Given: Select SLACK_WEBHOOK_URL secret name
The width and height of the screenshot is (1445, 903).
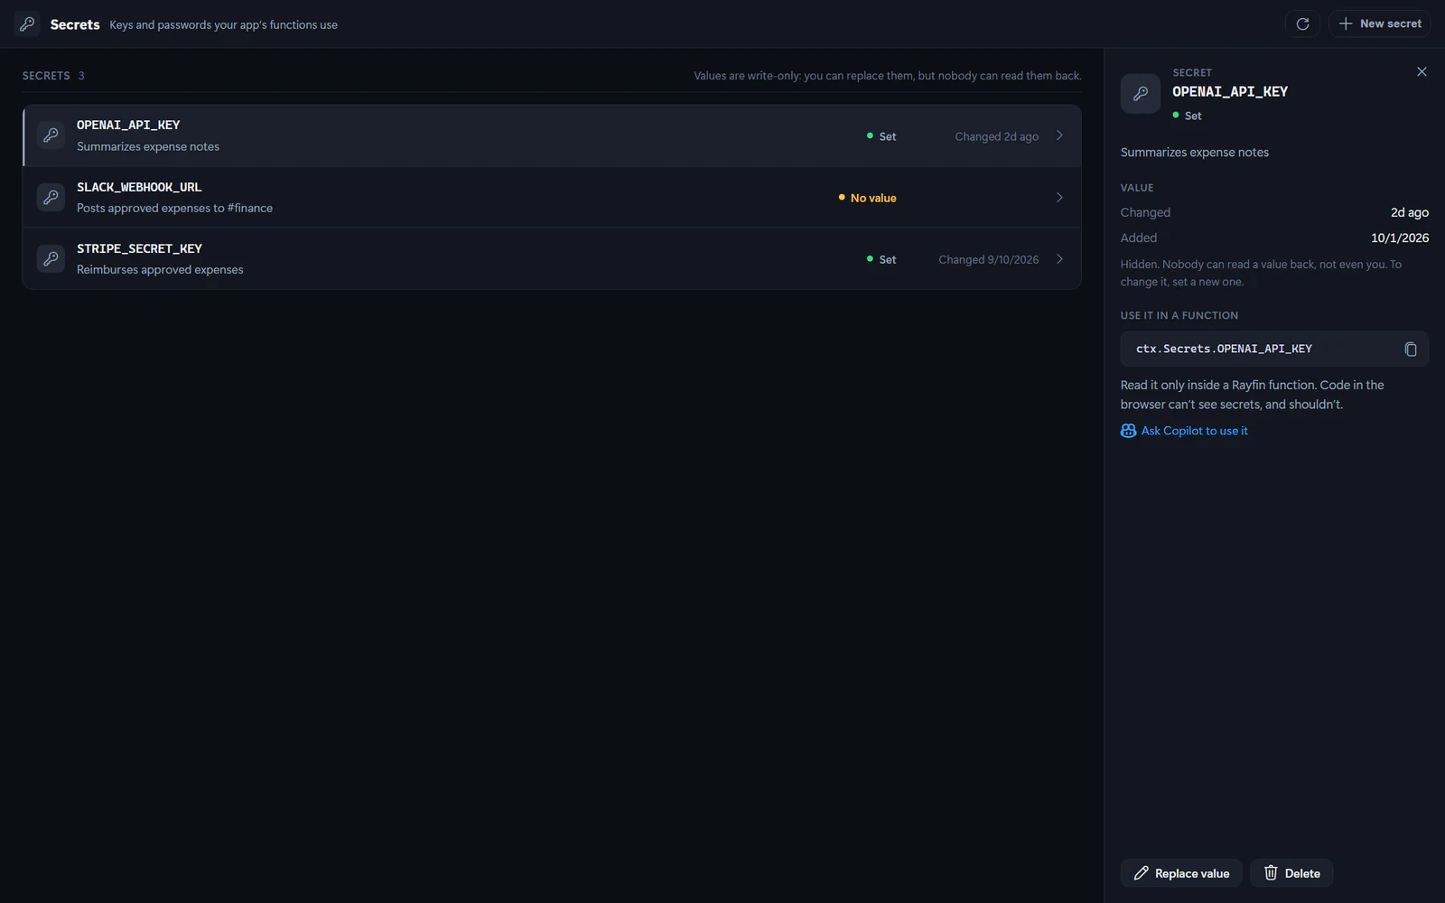Looking at the screenshot, I should tap(139, 187).
